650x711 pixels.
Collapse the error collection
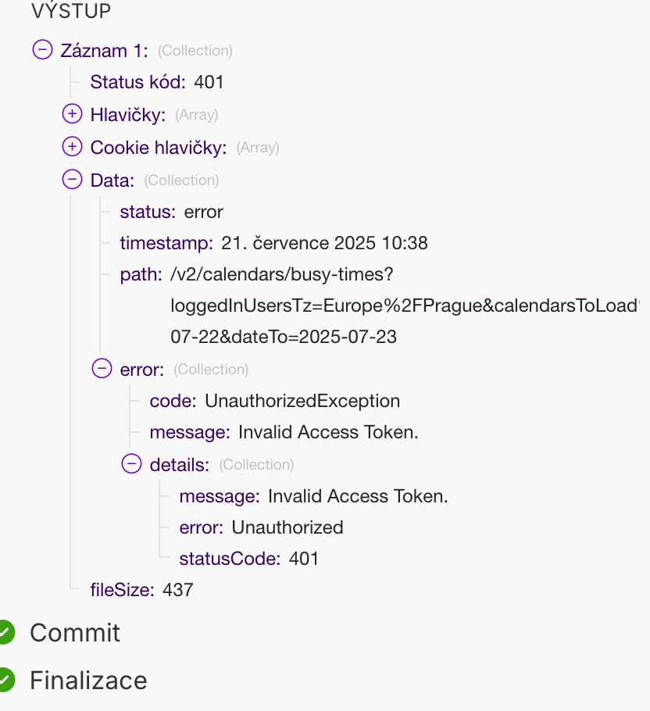pyautogui.click(x=102, y=369)
